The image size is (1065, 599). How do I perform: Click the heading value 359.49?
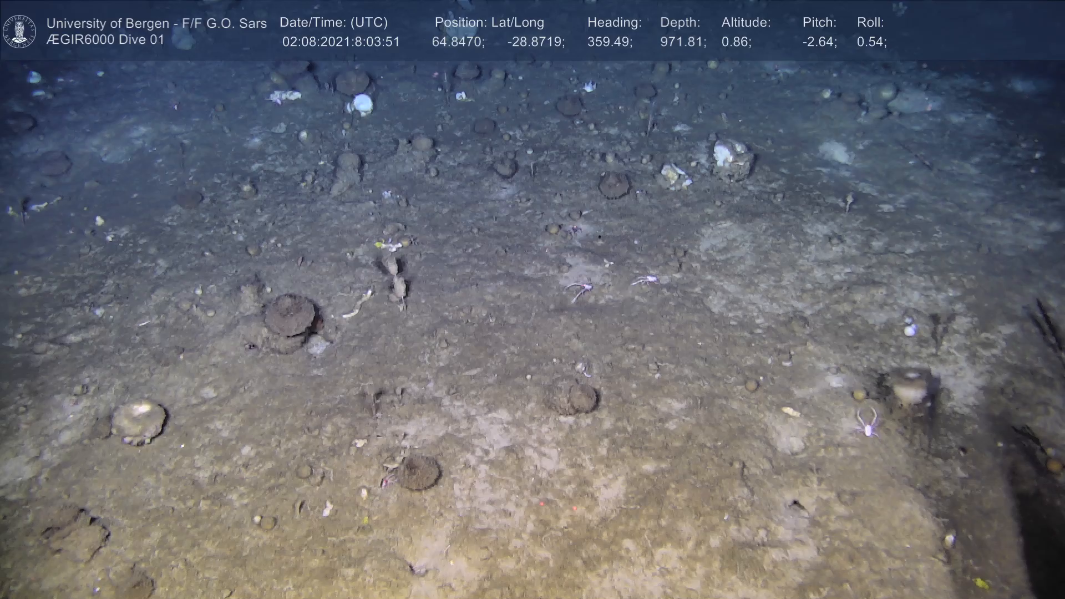click(610, 42)
